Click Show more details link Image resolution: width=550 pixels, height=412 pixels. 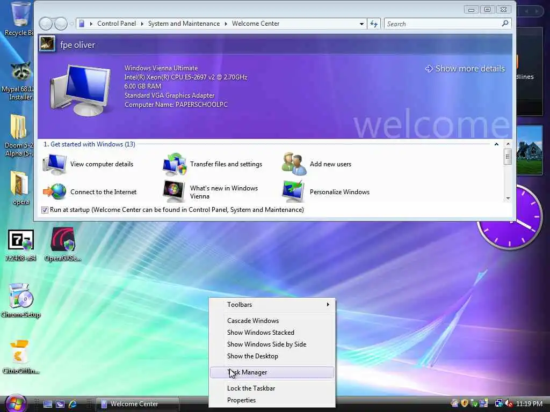pos(465,69)
